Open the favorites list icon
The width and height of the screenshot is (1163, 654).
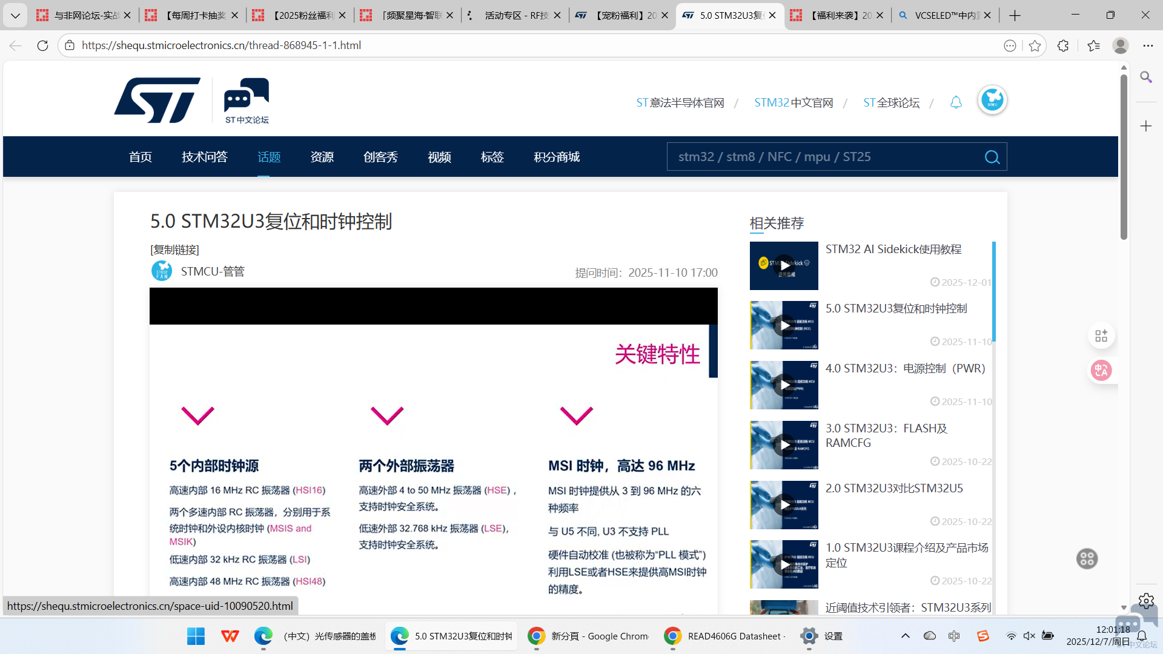coord(1093,45)
